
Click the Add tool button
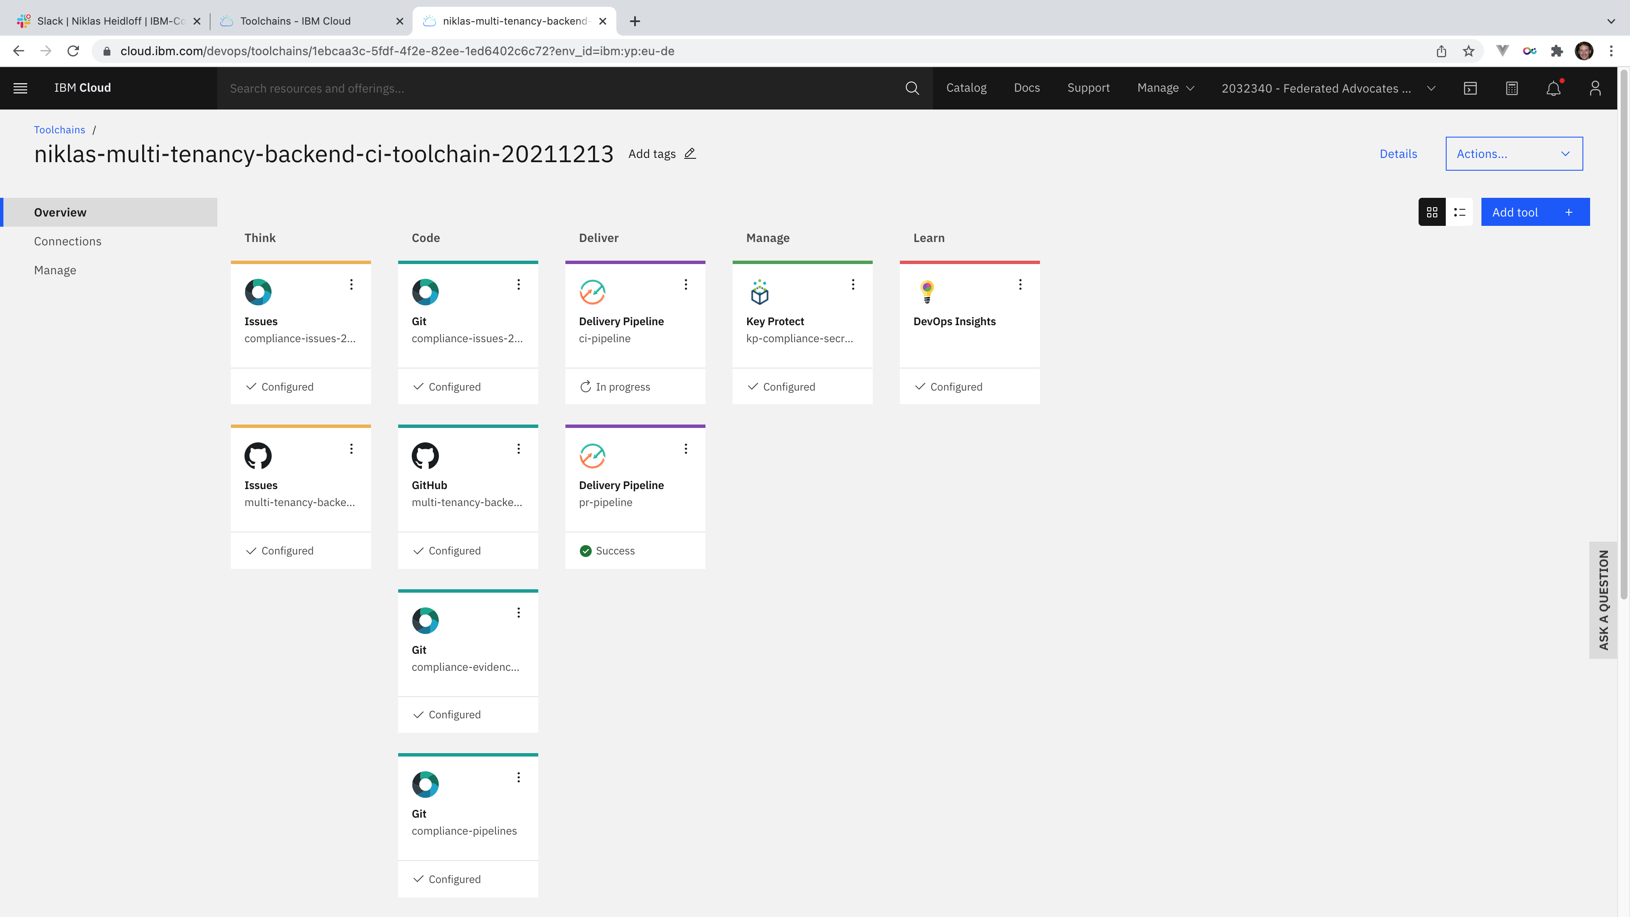tap(1534, 212)
